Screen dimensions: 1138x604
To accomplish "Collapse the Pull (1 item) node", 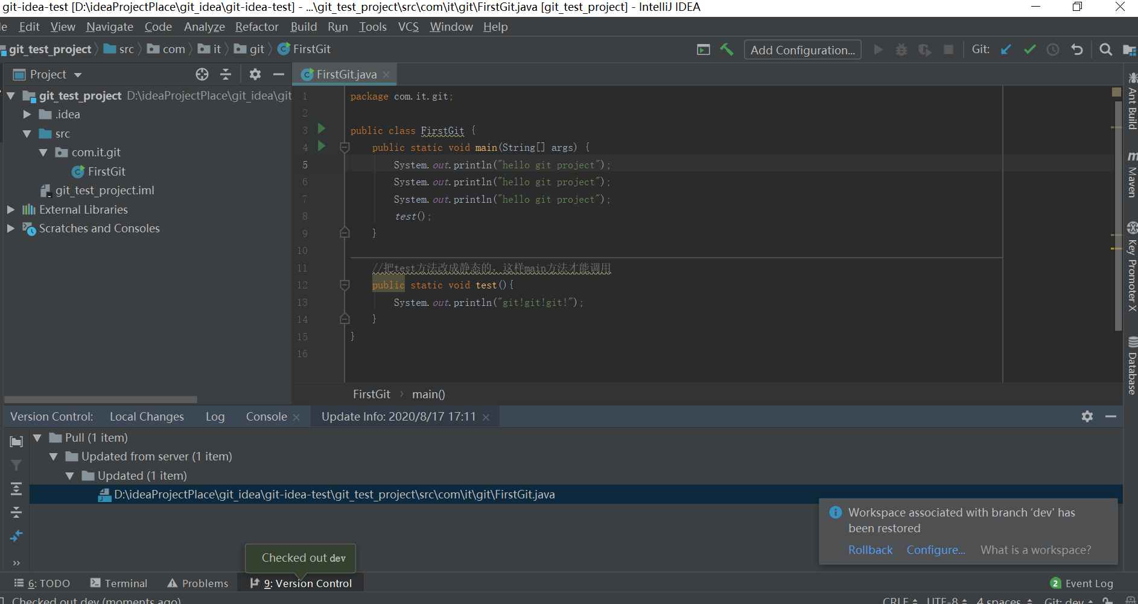I will (x=37, y=437).
